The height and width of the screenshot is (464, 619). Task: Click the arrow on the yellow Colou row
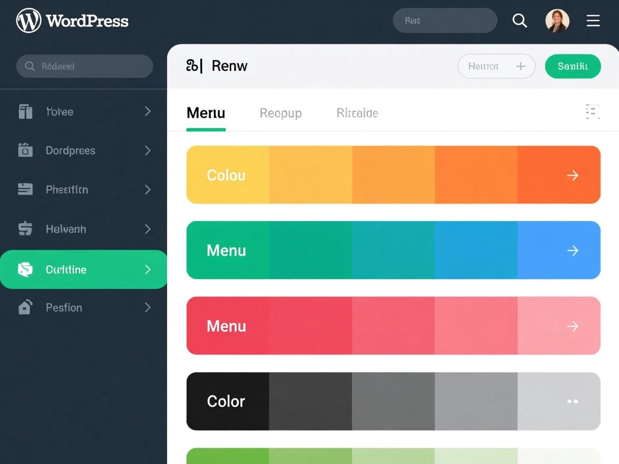click(x=573, y=175)
